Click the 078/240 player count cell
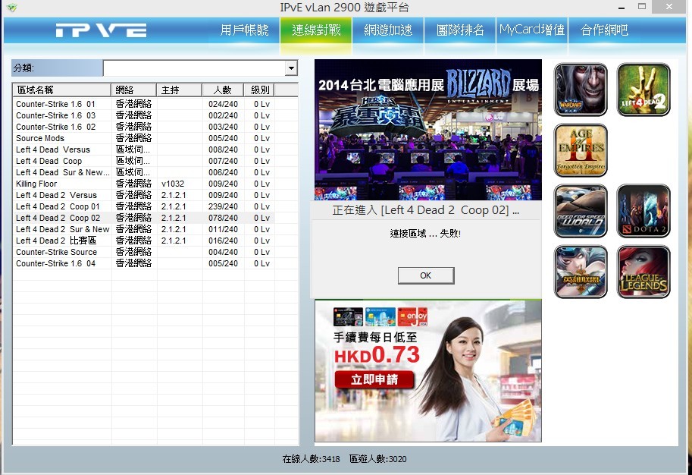692x475 pixels. (223, 218)
